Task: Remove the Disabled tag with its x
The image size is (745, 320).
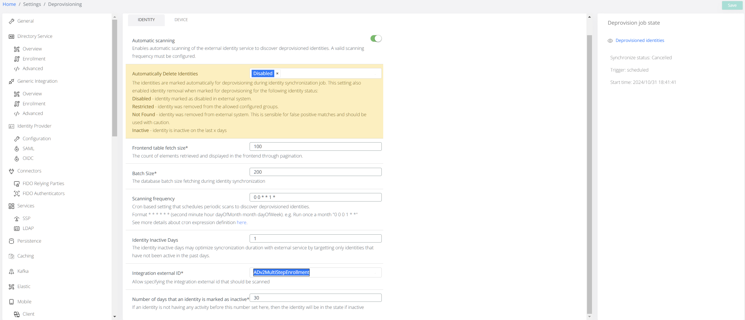Action: pyautogui.click(x=277, y=74)
